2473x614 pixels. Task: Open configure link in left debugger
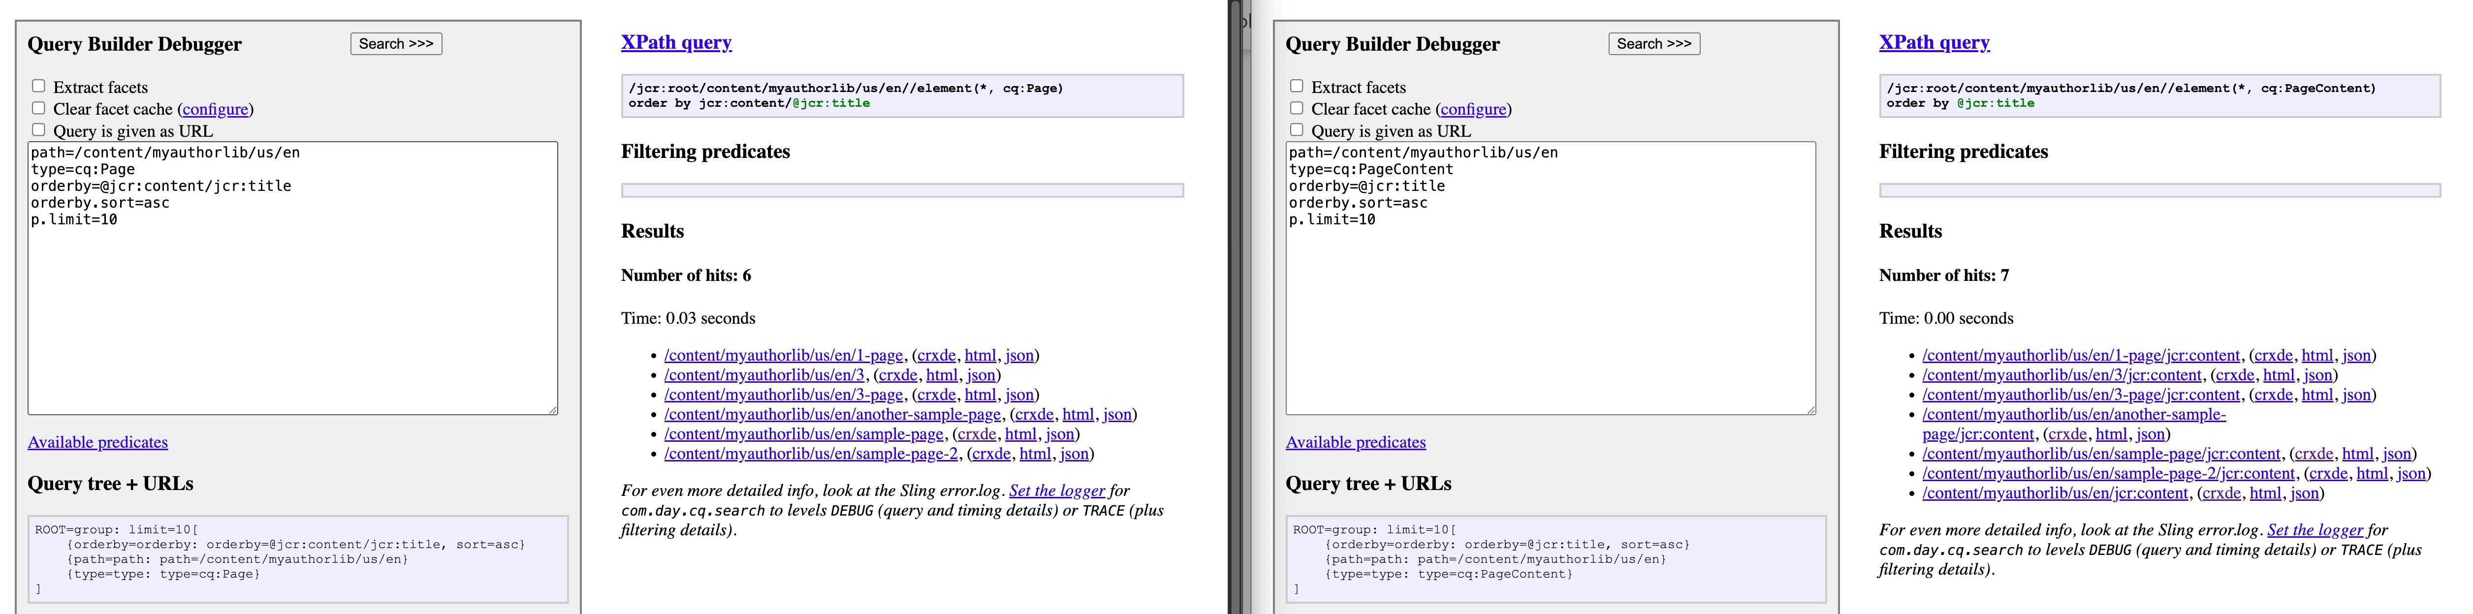[x=215, y=109]
